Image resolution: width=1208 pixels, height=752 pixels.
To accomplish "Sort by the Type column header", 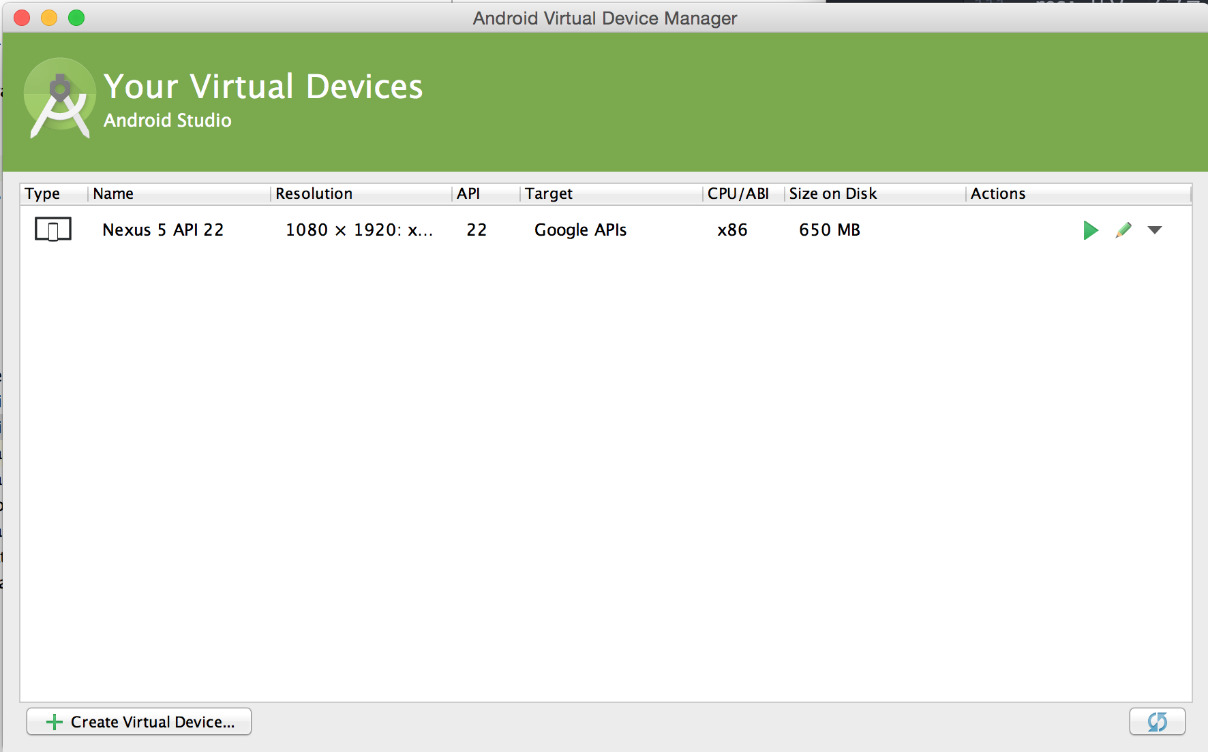I will [54, 194].
